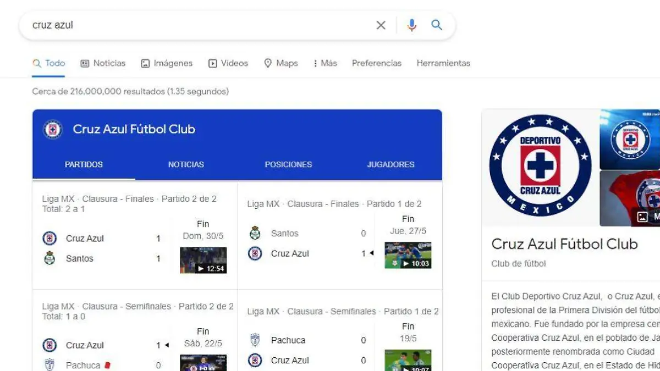Open the Sáb, 22/5 match video thumbnail
The height and width of the screenshot is (371, 660).
coord(203,363)
